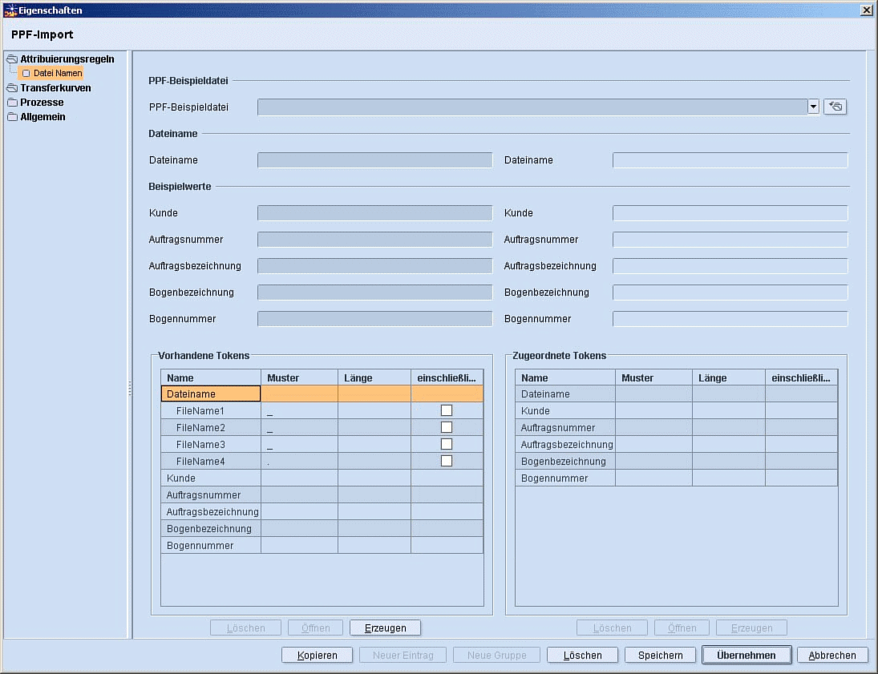This screenshot has width=878, height=674.
Task: Select FileName2 row in Vorhandene Tokens
Action: click(322, 427)
